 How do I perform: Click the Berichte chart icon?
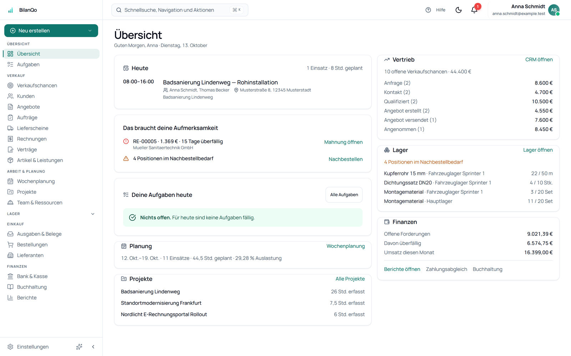(10, 298)
